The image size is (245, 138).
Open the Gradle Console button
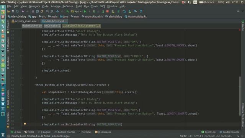pyautogui.click(x=229, y=132)
